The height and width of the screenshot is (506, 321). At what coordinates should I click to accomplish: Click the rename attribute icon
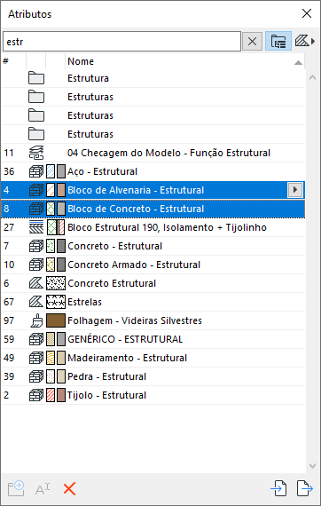click(x=43, y=489)
